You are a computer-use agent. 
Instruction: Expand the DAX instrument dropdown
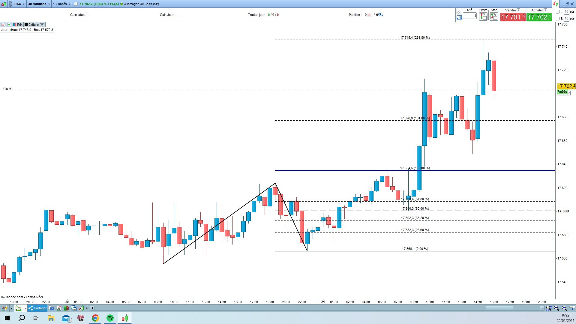coord(20,4)
